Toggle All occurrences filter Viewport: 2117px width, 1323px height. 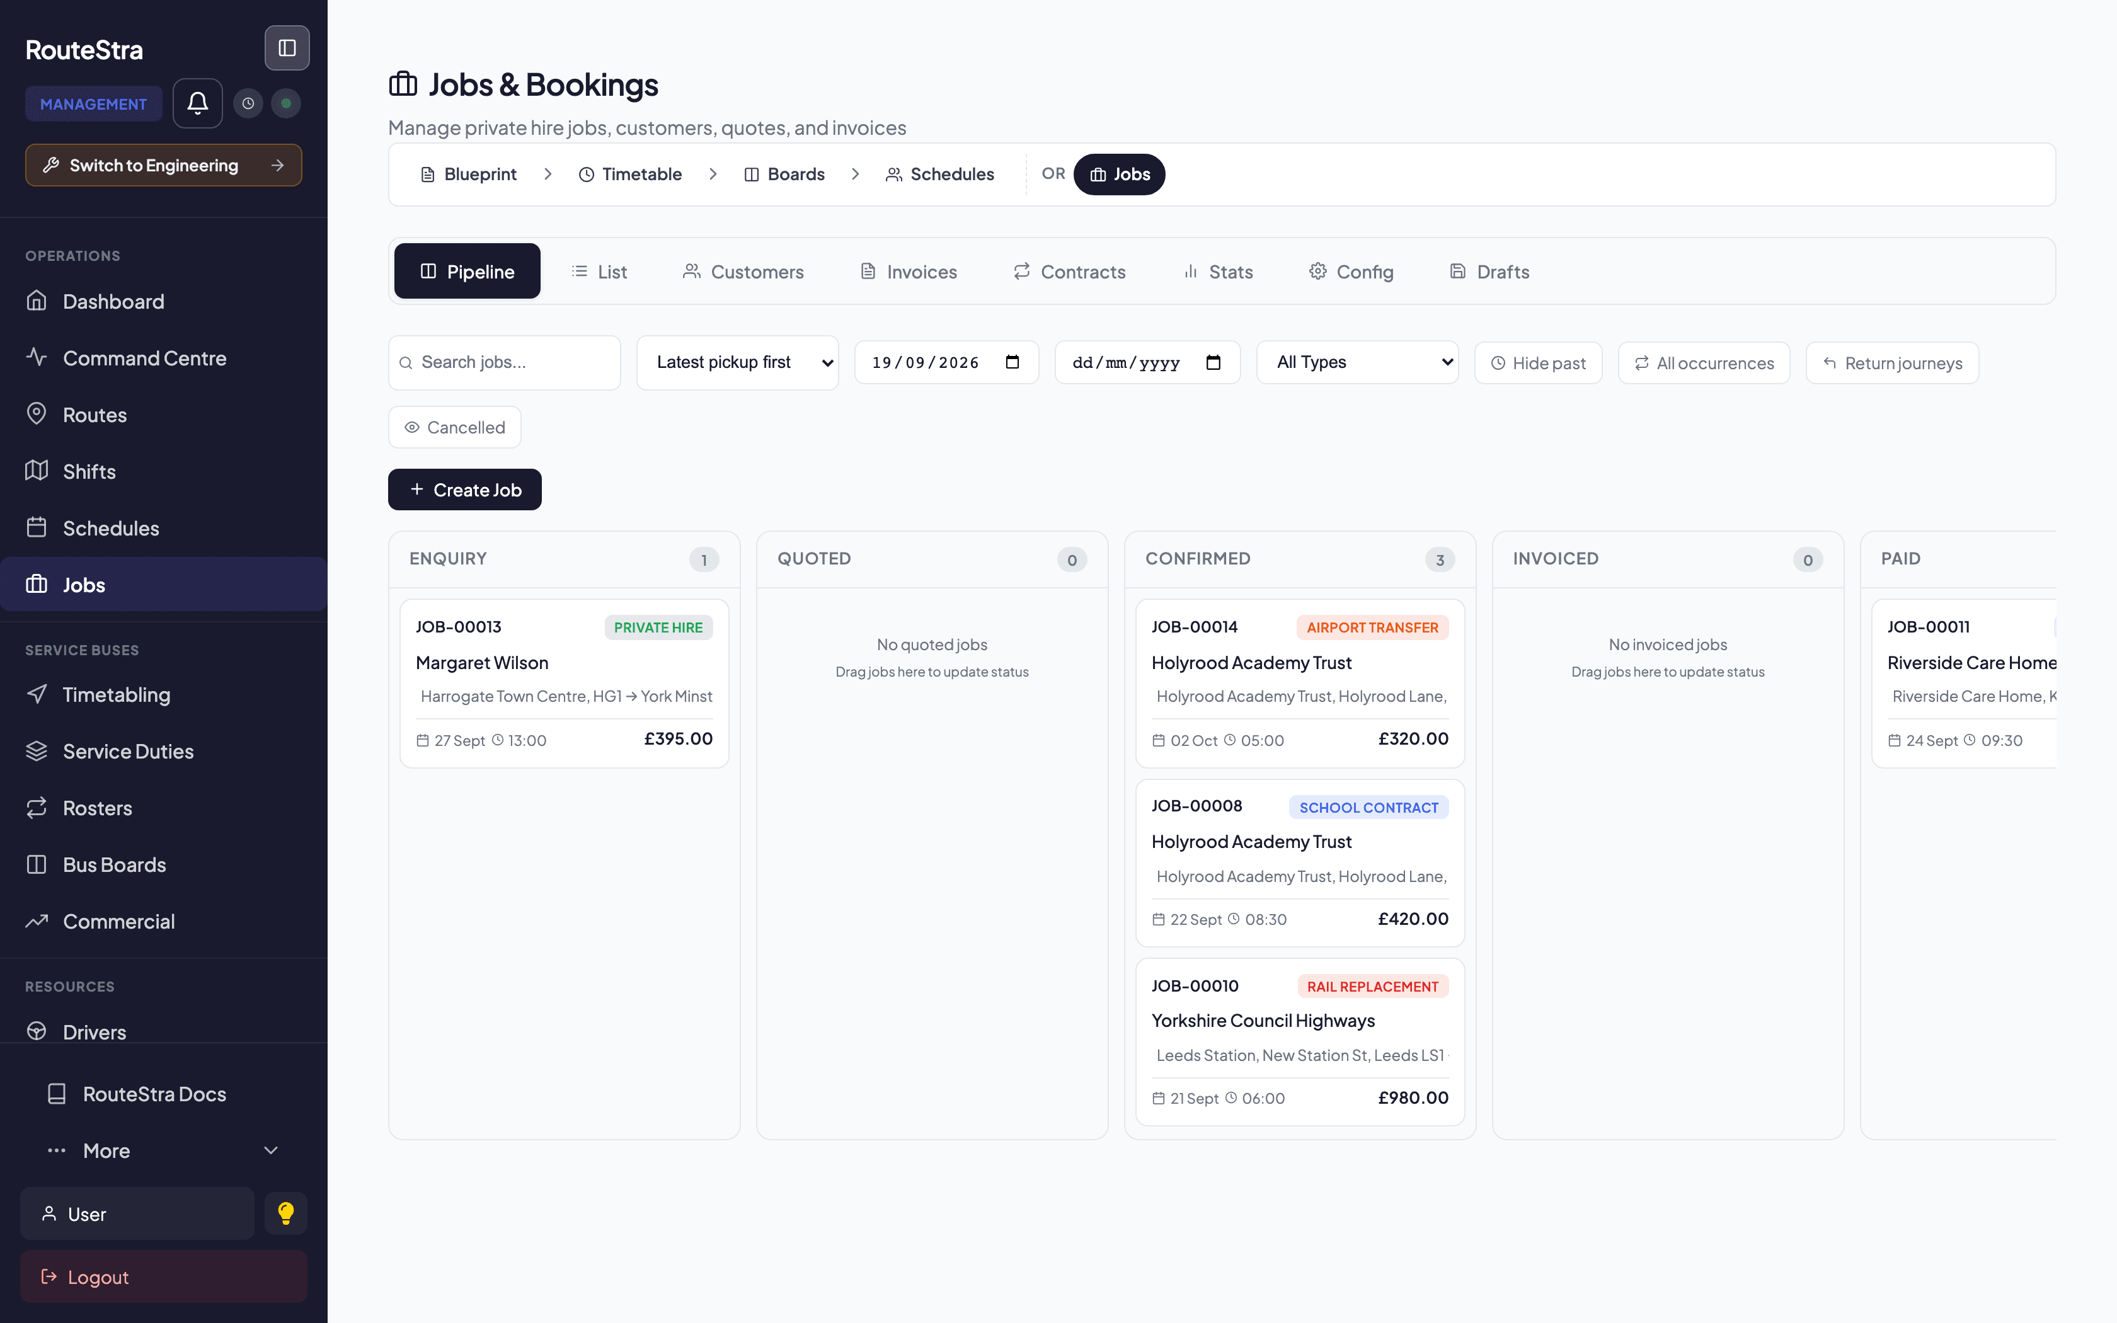(x=1703, y=363)
